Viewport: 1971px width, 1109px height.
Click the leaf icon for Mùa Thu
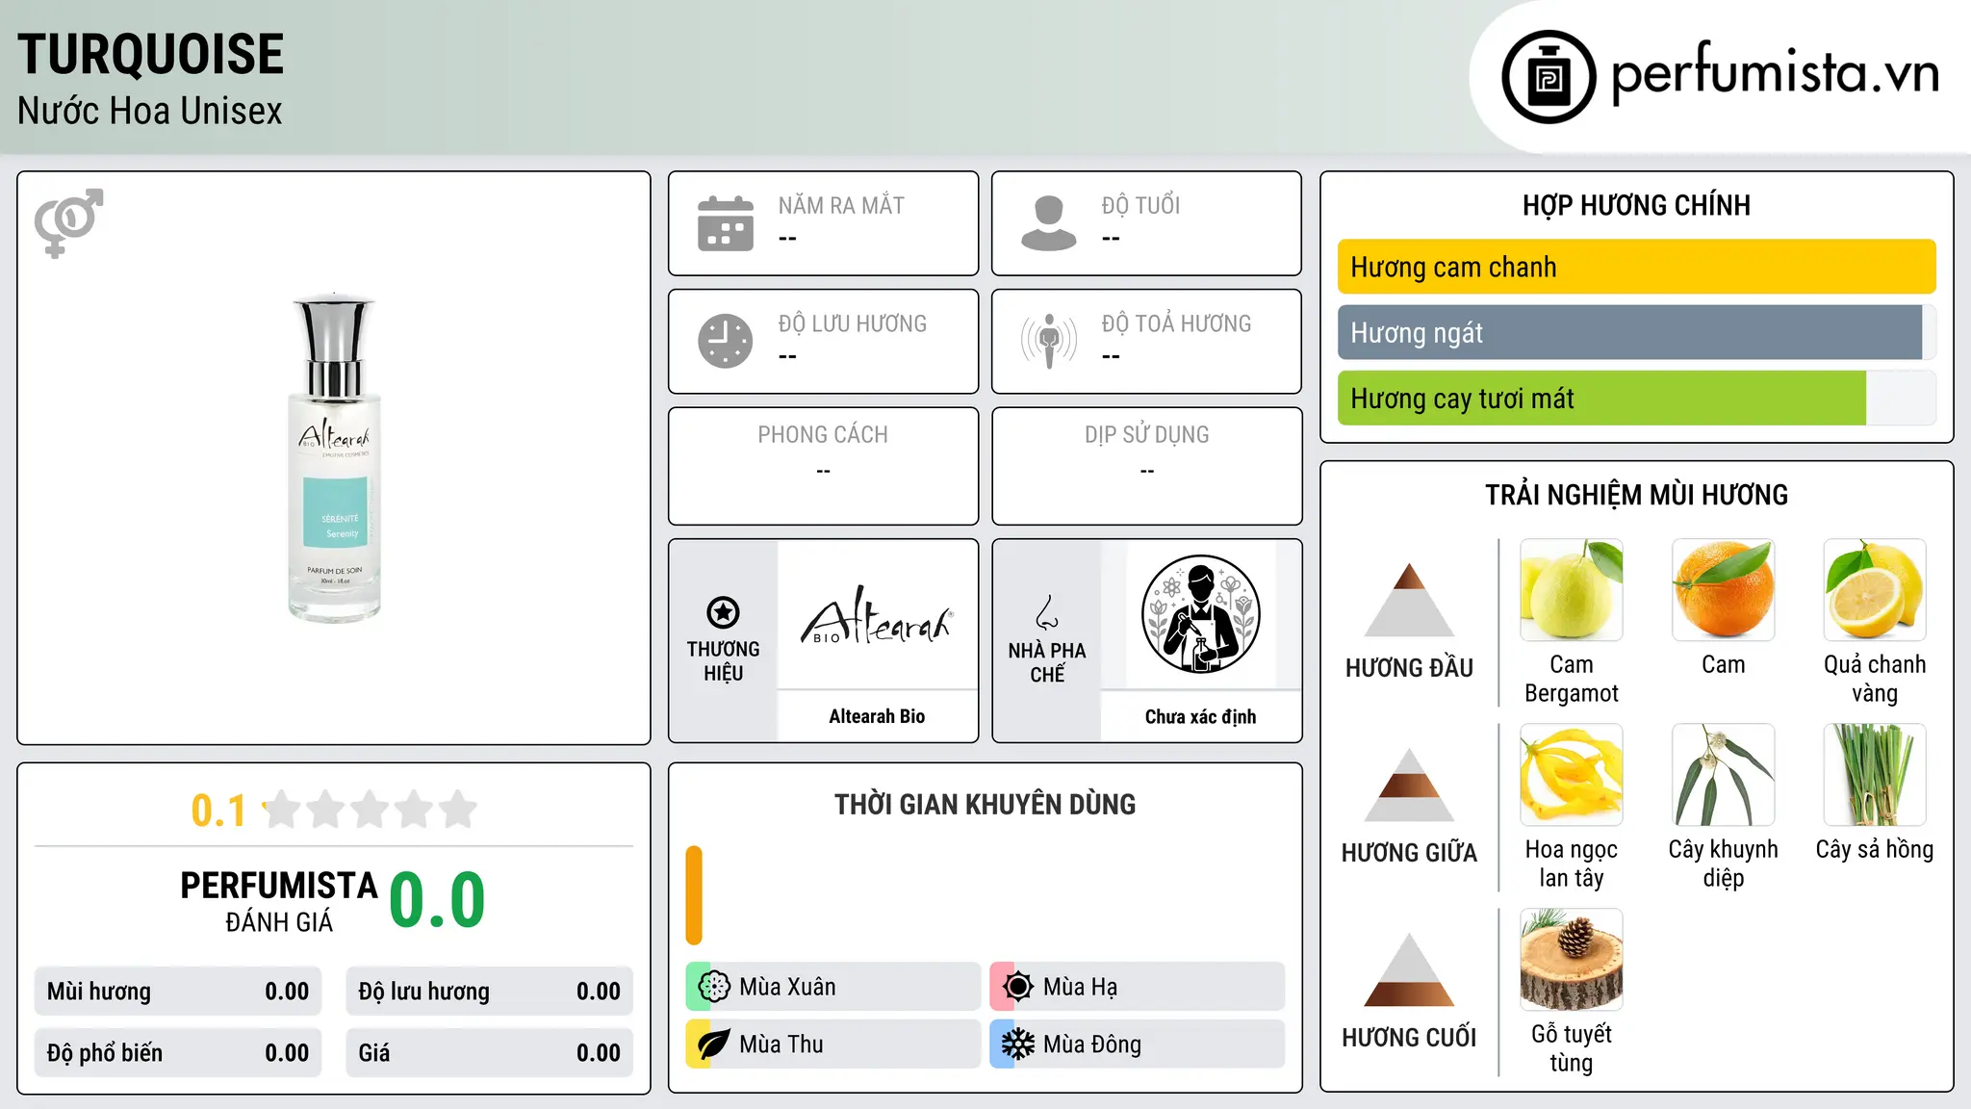pos(714,1045)
